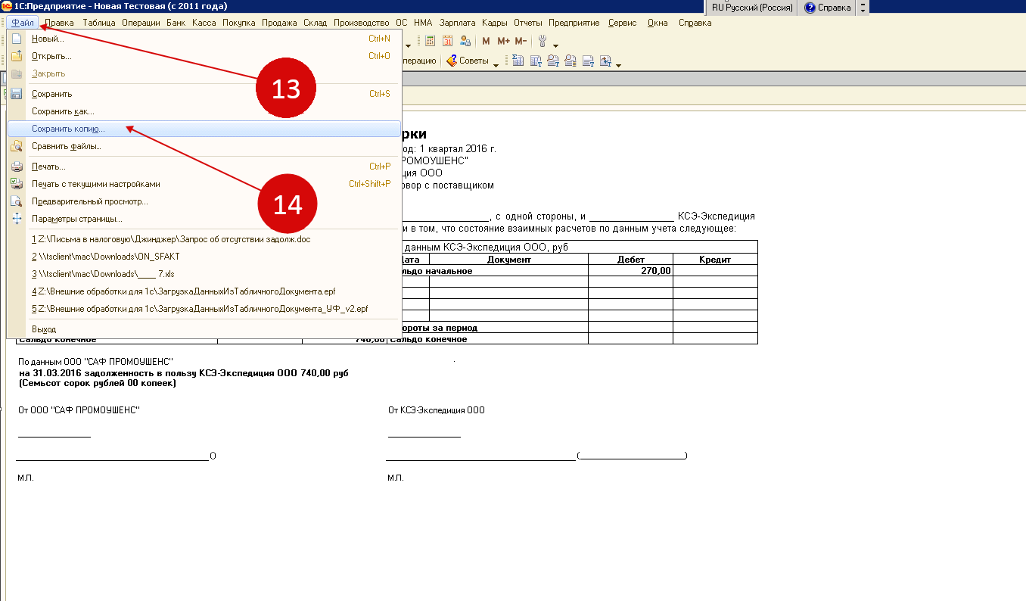1026x601 pixels.
Task: Open the Покупка menu
Action: click(239, 23)
